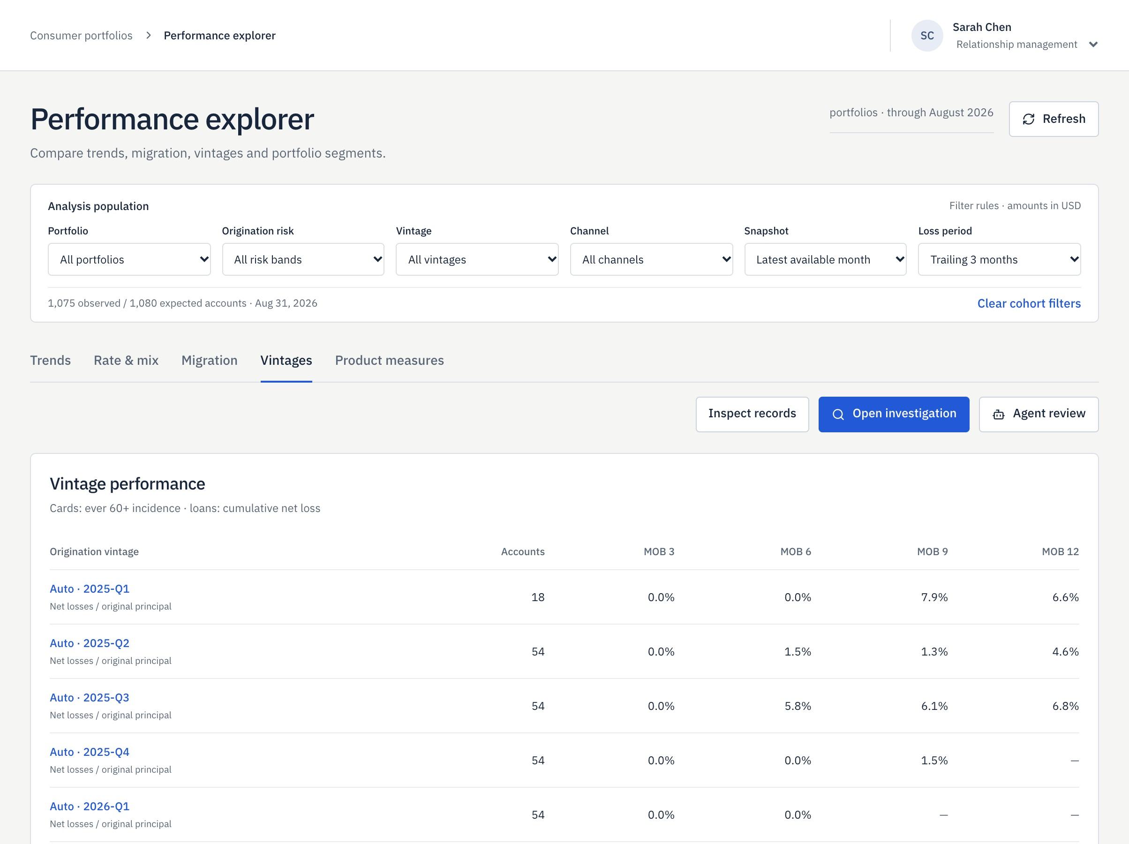Open the Auto · 2025-Q1 vintage link
Image resolution: width=1129 pixels, height=844 pixels.
click(x=90, y=589)
